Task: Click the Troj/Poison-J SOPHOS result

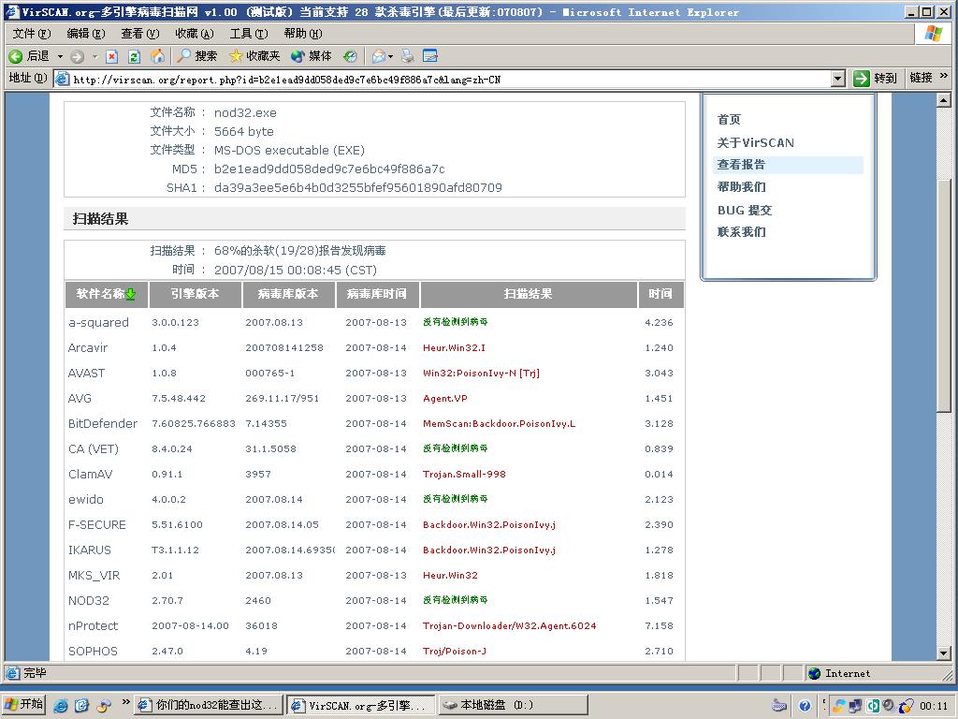Action: [455, 652]
